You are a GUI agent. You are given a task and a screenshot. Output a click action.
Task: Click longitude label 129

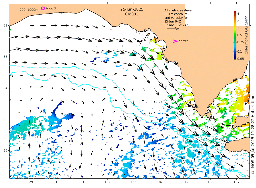pyautogui.click(x=30, y=182)
